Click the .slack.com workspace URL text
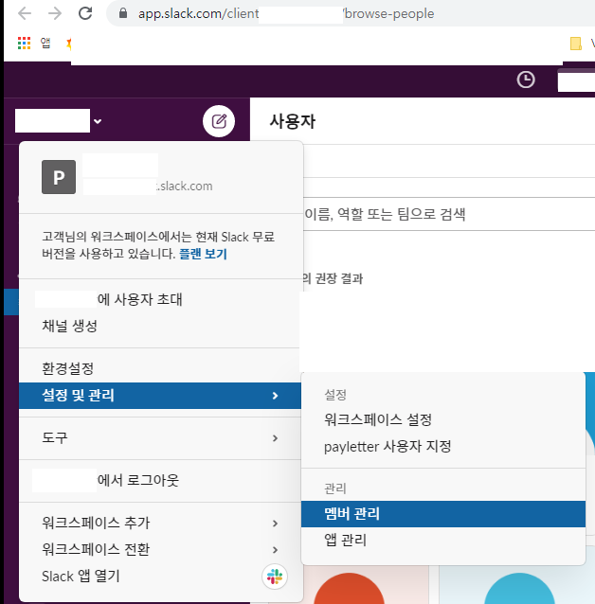Image resolution: width=595 pixels, height=604 pixels. pyautogui.click(x=185, y=187)
